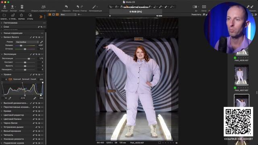Select the PMA_4837.NEF thumbnail
The width and height of the screenshot is (258, 145).
pyautogui.click(x=241, y=75)
